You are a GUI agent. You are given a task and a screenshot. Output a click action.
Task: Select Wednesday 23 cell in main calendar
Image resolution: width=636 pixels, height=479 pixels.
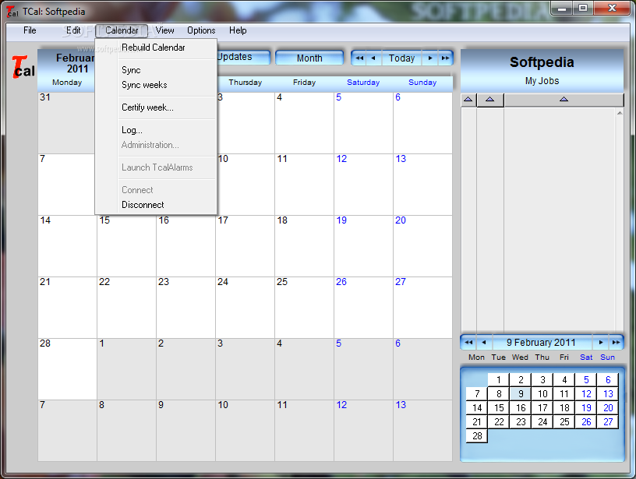[185, 308]
